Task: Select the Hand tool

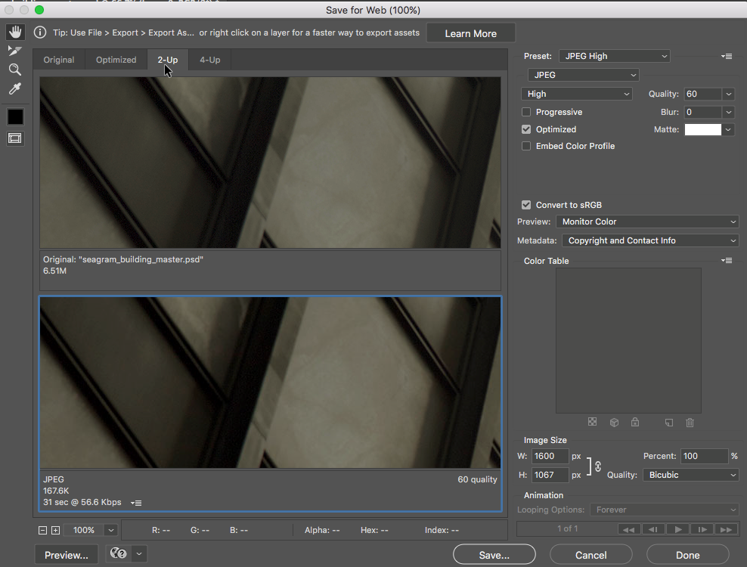Action: [15, 32]
